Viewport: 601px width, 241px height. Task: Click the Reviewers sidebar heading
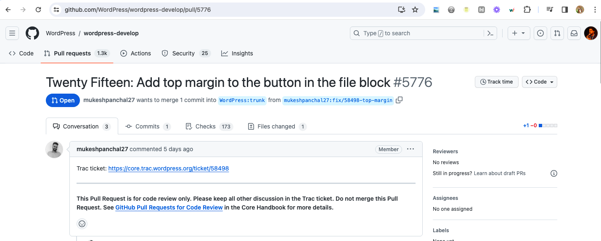[x=445, y=152]
